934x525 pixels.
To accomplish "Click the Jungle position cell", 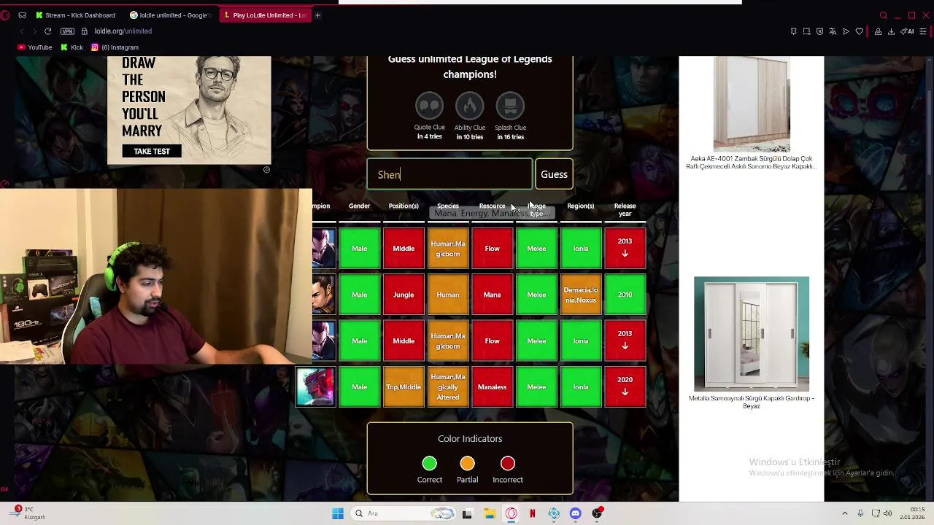I will pos(404,295).
